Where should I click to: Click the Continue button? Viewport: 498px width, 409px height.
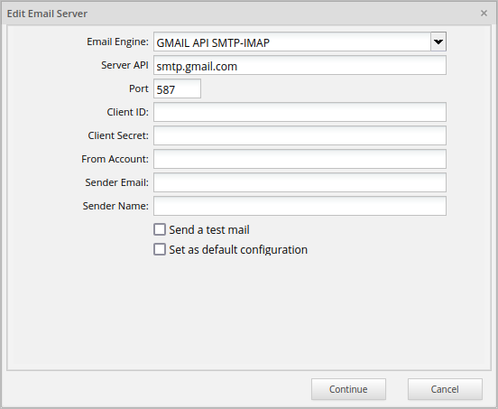348,389
